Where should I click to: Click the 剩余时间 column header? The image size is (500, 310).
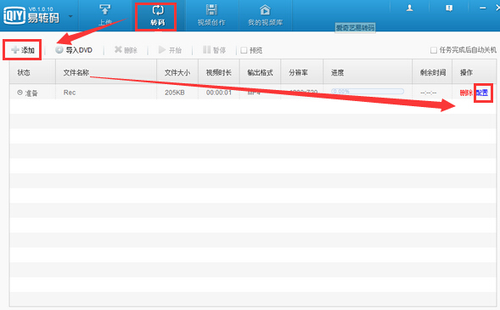click(x=433, y=73)
